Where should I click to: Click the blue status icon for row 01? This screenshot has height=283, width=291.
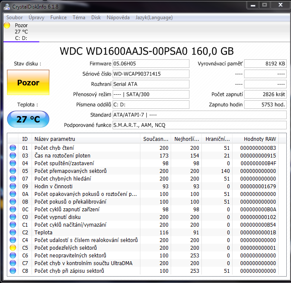point(13,148)
